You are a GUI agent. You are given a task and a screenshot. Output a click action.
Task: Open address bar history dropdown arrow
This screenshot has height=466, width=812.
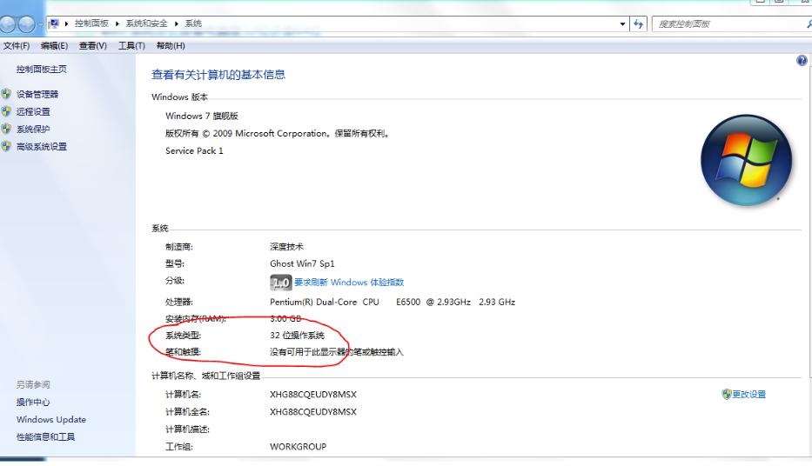[x=622, y=23]
